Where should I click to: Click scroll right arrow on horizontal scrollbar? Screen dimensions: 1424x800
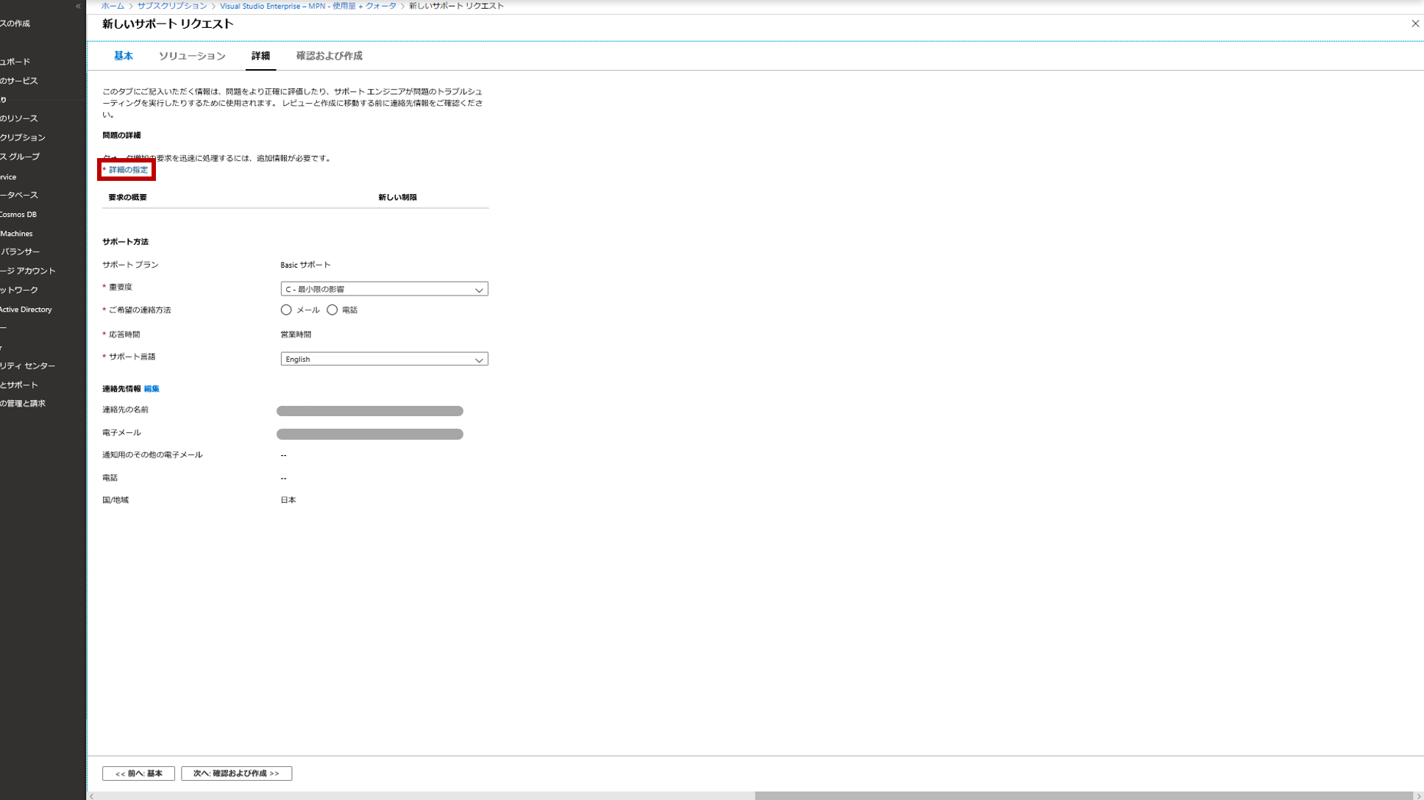coord(1418,796)
